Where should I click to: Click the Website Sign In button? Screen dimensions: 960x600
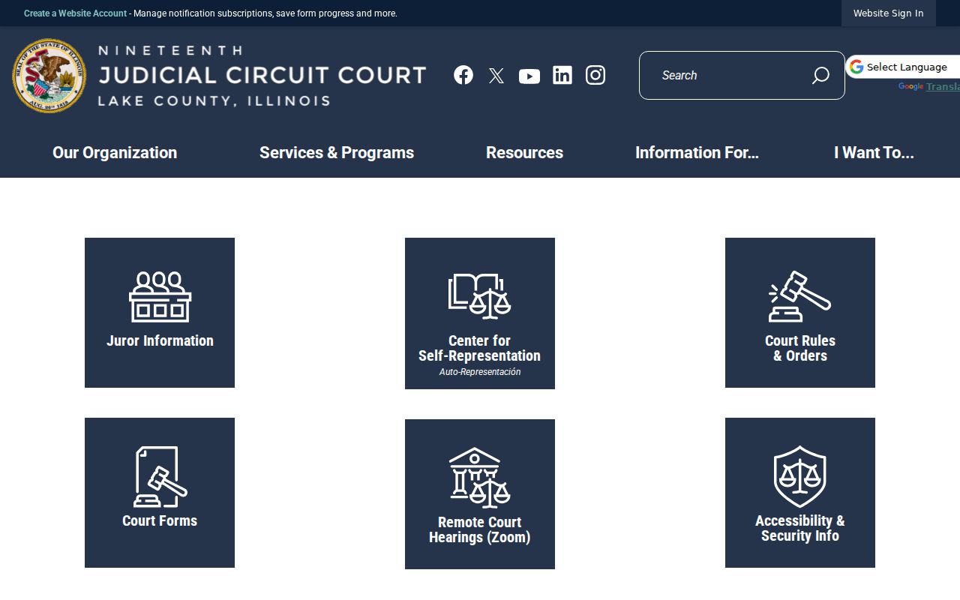point(889,13)
